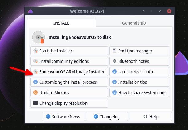Click the terminal icon on Change display resolution

click(36, 103)
